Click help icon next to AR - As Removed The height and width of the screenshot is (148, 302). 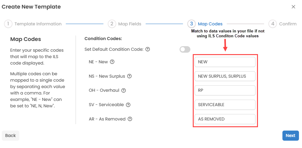130,119
